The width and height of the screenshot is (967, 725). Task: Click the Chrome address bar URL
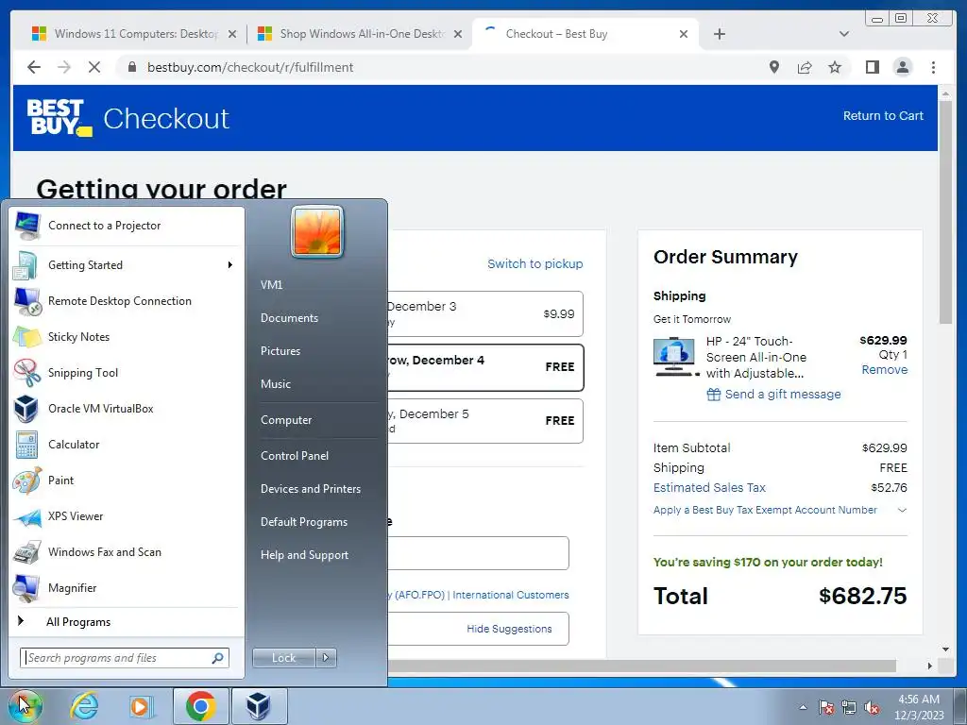(x=250, y=67)
